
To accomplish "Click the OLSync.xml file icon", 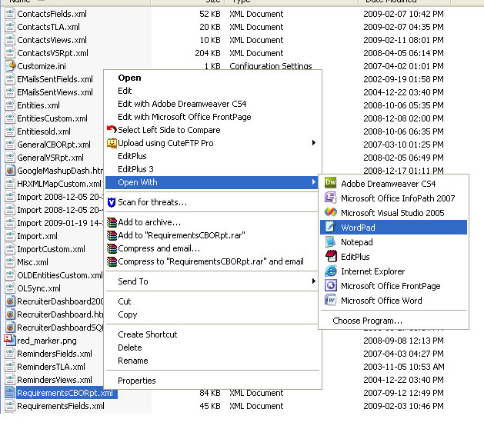I will [10, 288].
